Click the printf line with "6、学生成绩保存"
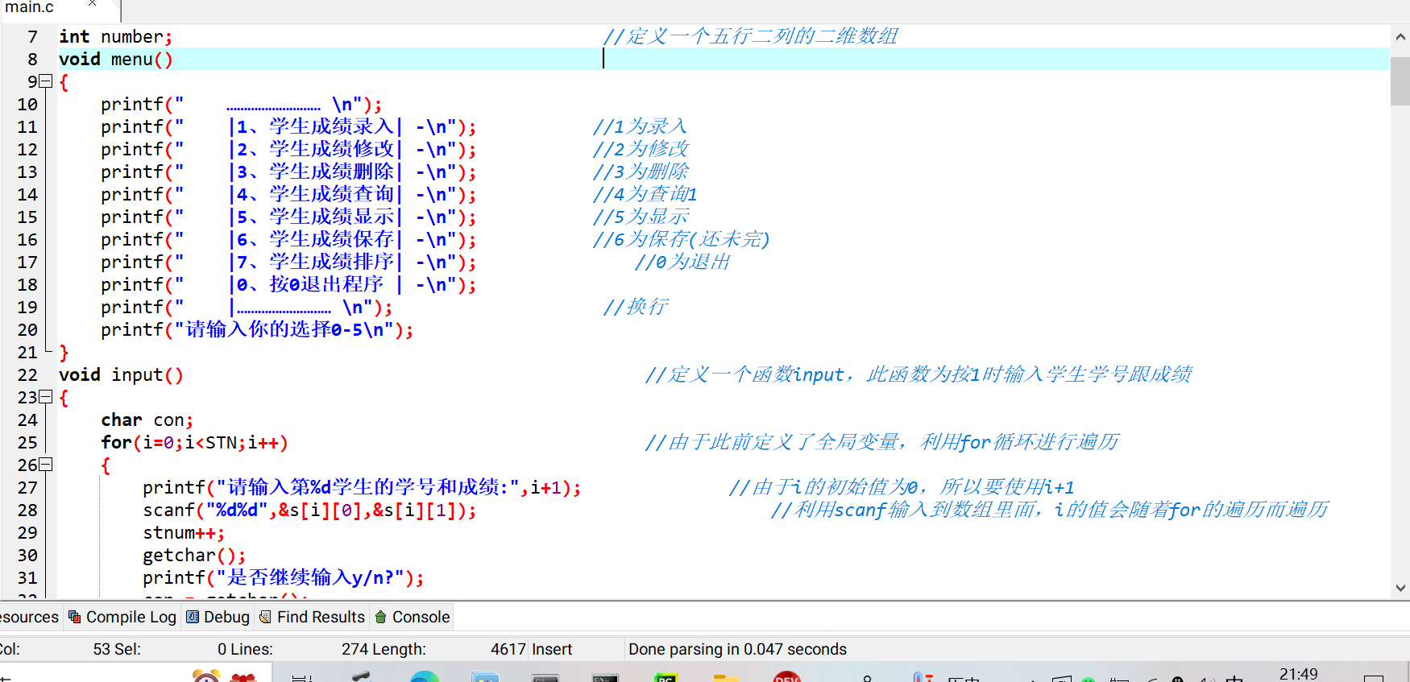The width and height of the screenshot is (1410, 682). [x=288, y=240]
